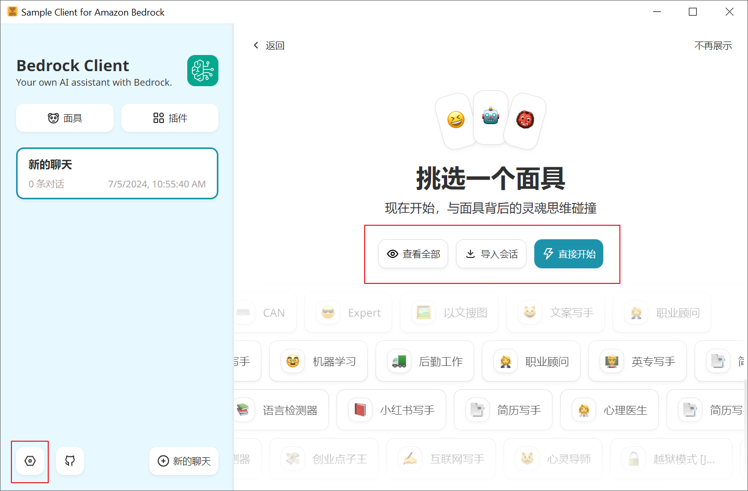The width and height of the screenshot is (748, 491).
Task: Select the 小红书写手 red book mask
Action: point(391,410)
